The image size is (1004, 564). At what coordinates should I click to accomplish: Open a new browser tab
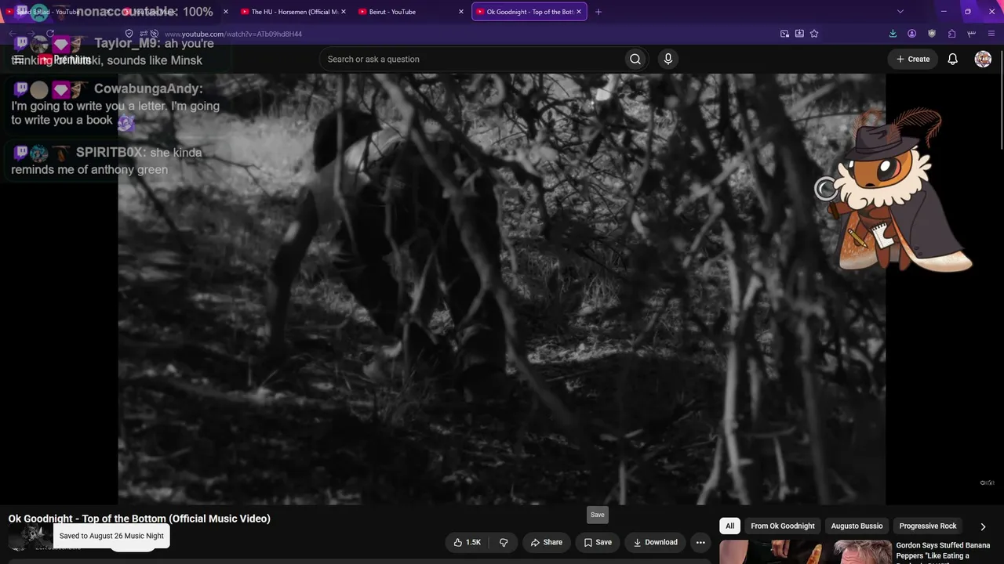(x=598, y=12)
